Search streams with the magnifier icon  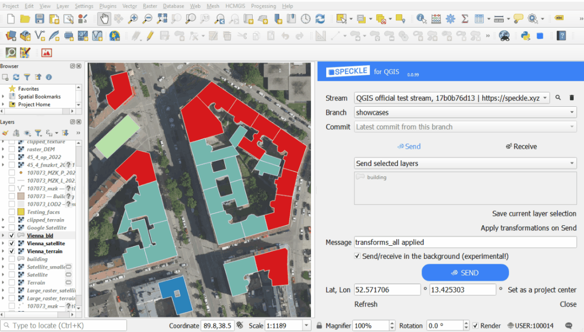click(x=558, y=98)
